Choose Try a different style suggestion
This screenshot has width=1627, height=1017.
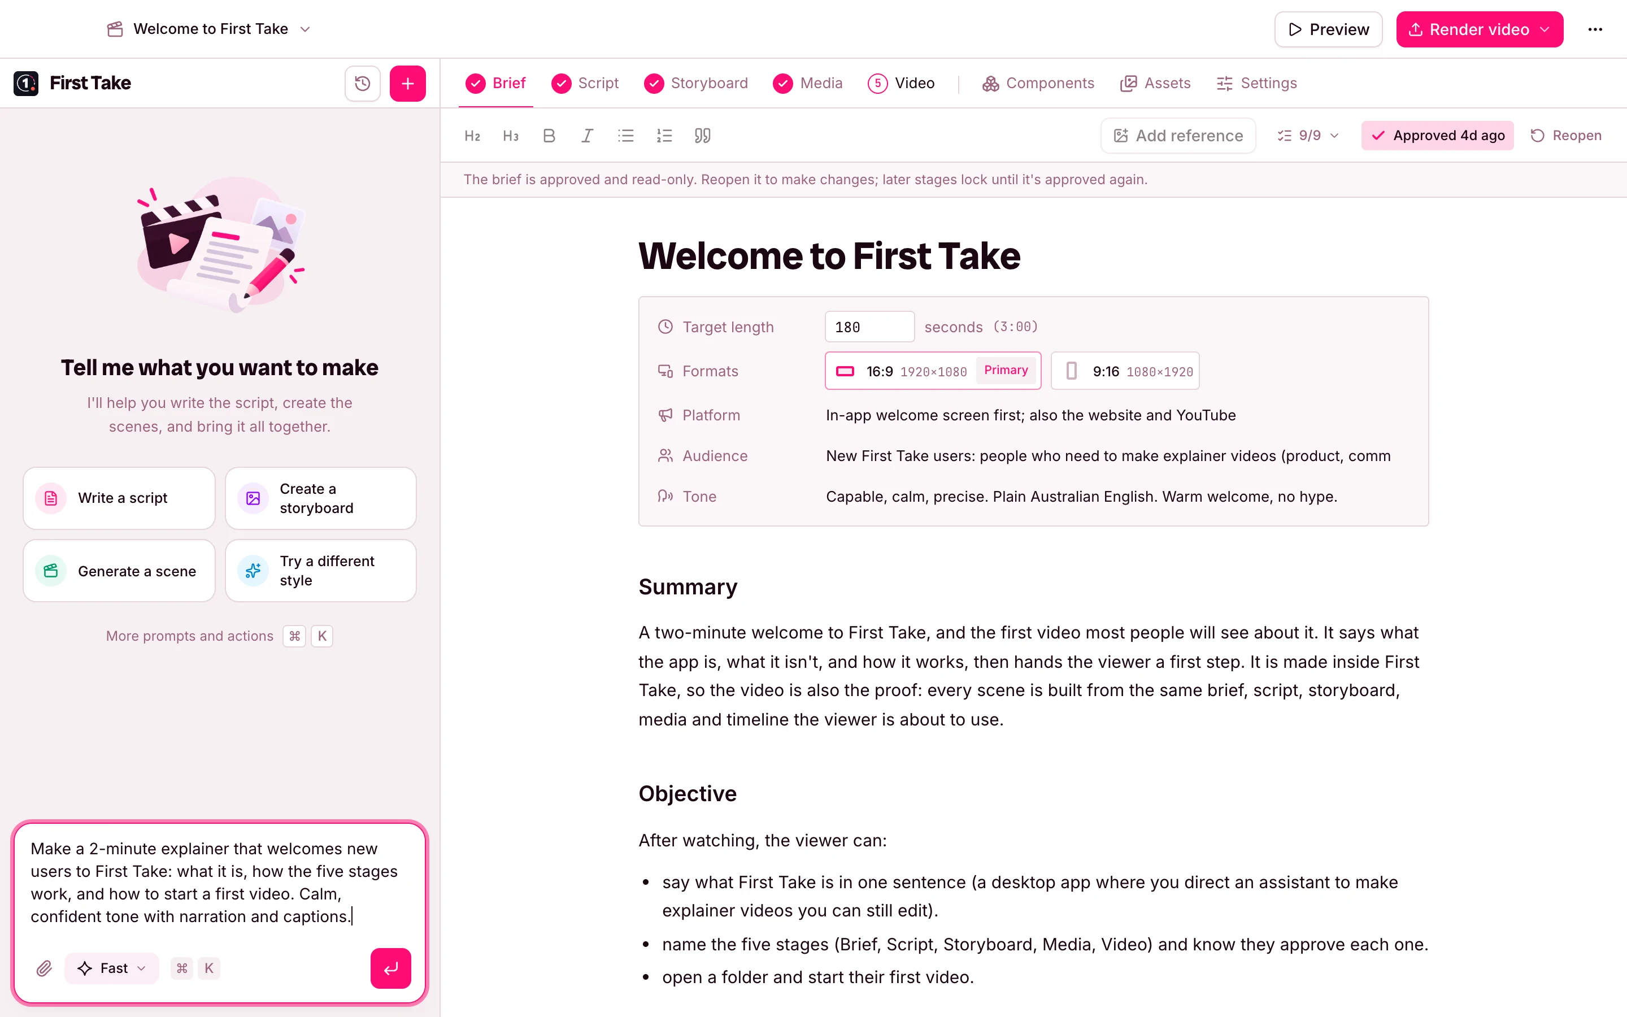(321, 571)
